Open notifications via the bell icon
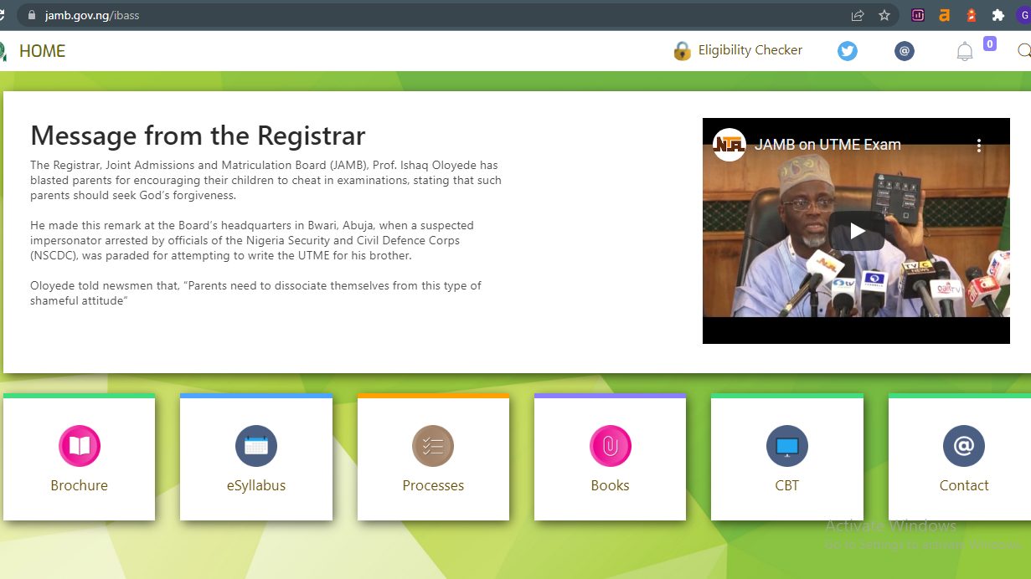The width and height of the screenshot is (1031, 579). (x=963, y=51)
